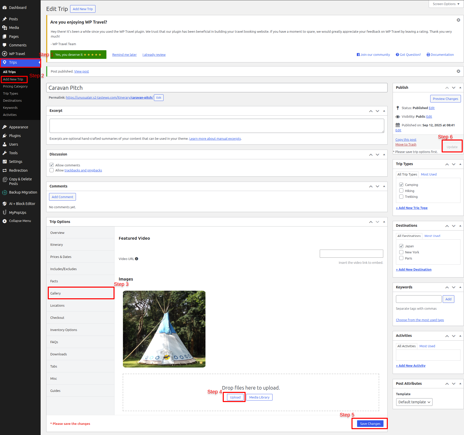Collapse the Keywords panel toggle
464x435 pixels.
coord(460,287)
